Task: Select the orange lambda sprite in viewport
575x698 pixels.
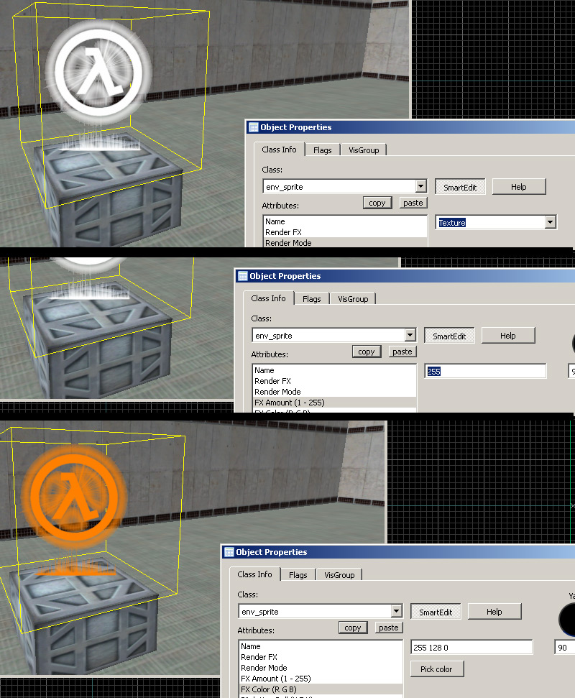Action: click(x=74, y=497)
